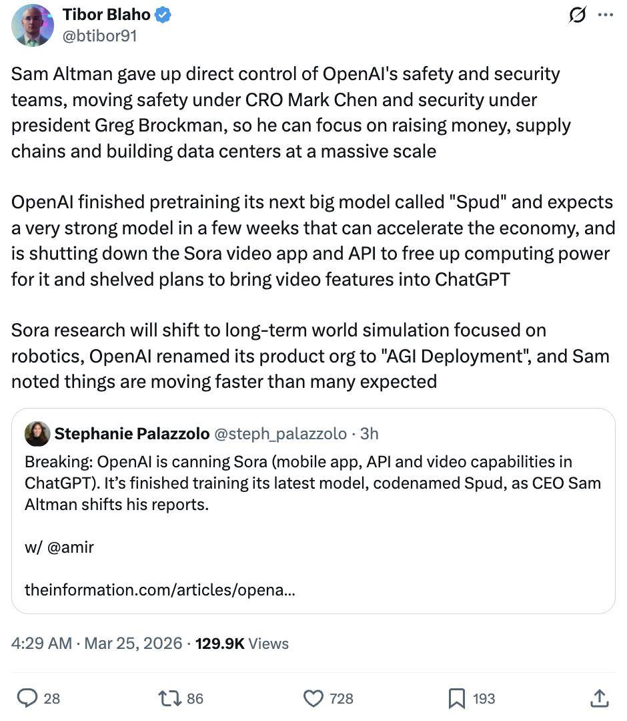The height and width of the screenshot is (721, 627).
Task: Open the @btibor91 handle link
Action: point(99,35)
